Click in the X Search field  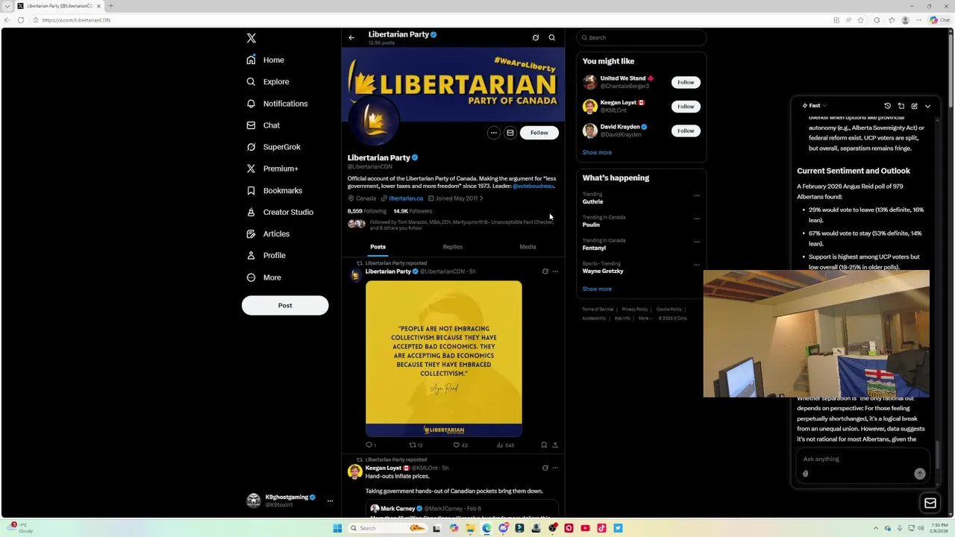click(642, 37)
